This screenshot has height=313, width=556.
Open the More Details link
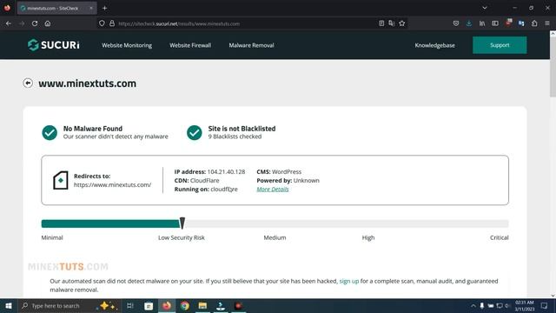pyautogui.click(x=273, y=190)
